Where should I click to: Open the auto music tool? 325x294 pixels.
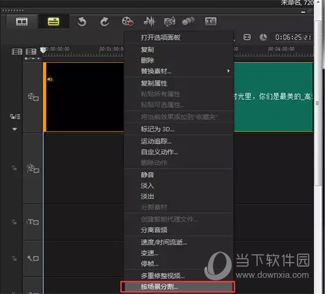click(x=170, y=22)
